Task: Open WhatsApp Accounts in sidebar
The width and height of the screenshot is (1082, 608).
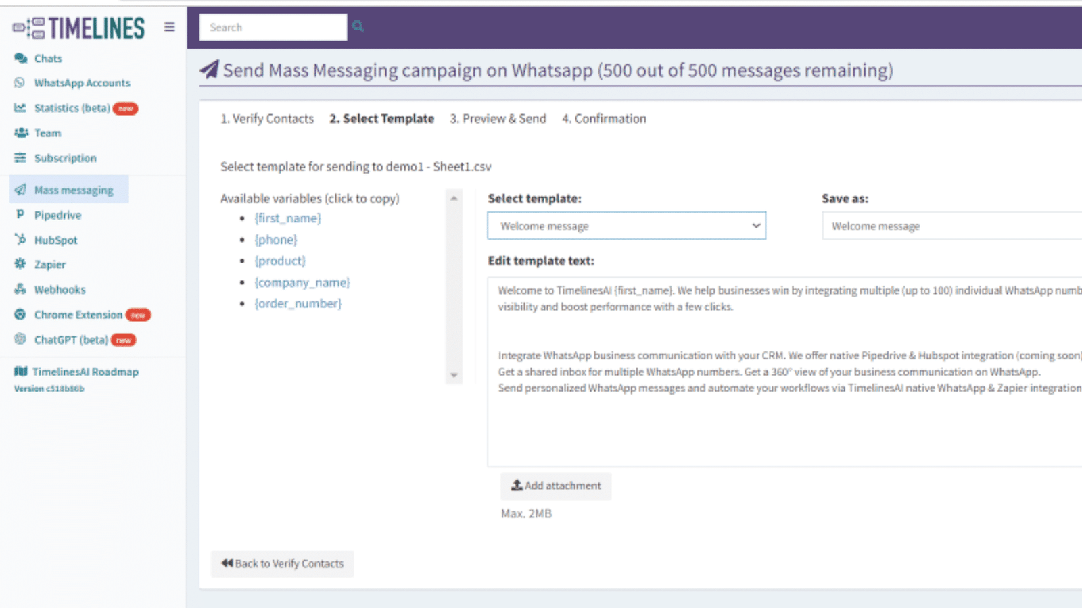Action: 82,83
